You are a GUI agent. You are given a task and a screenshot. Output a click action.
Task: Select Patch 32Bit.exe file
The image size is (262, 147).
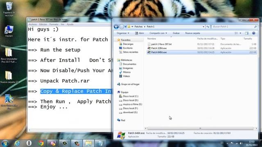click(x=159, y=48)
